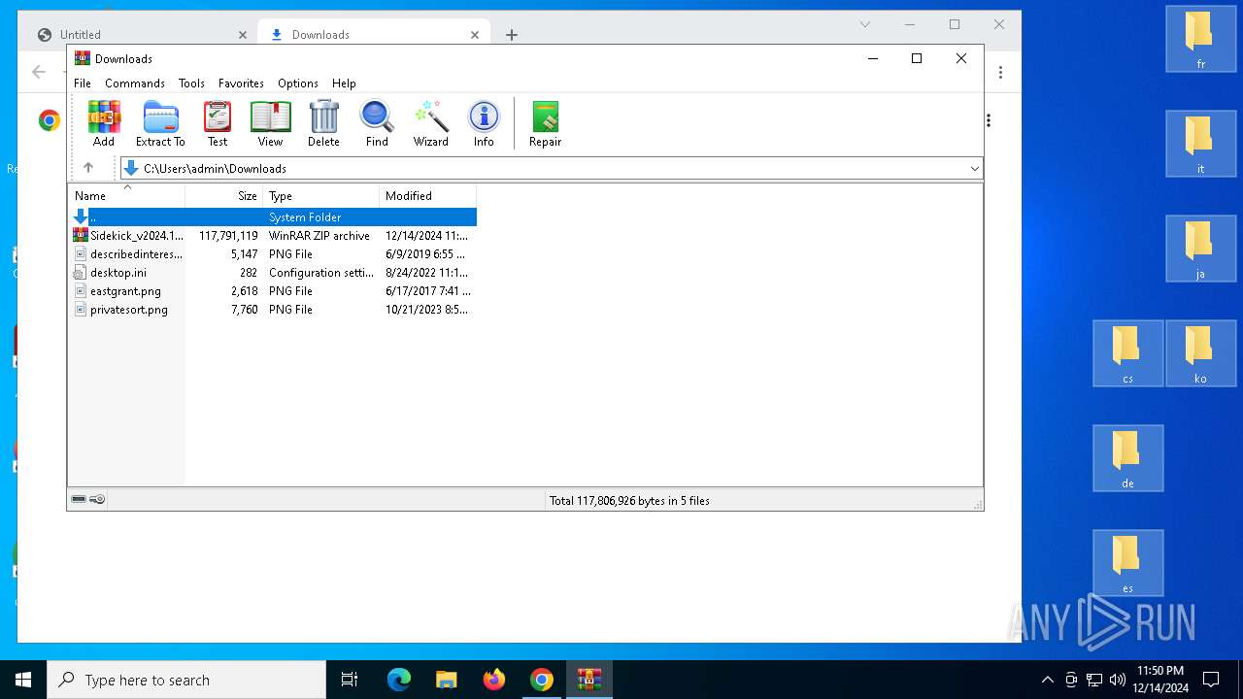Open the File menu

83,83
